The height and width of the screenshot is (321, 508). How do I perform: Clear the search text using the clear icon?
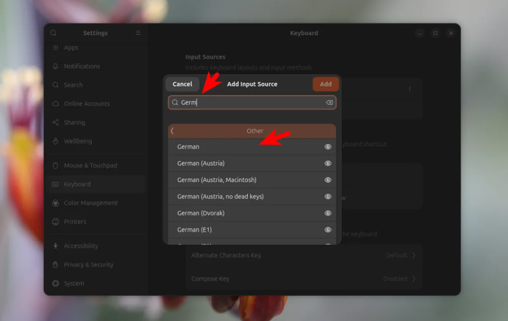coord(329,102)
